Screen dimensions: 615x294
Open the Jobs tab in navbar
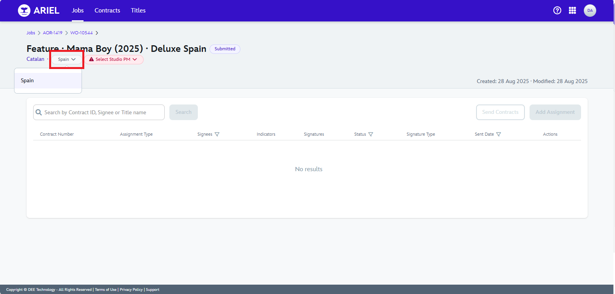pyautogui.click(x=78, y=11)
